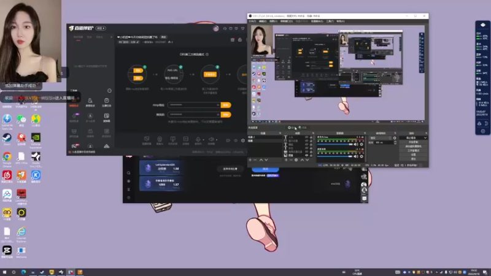Screen dimensions: 491x276
Task: Toggle visibility of the second source row
Action: (306, 141)
